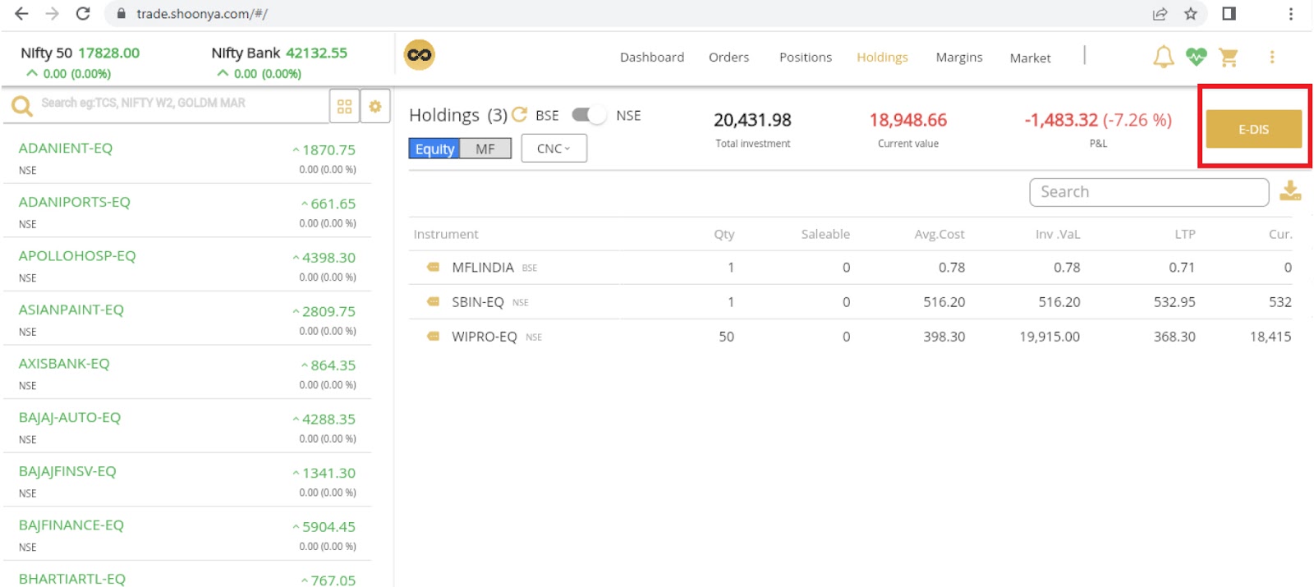Sort by Inv .VaL column header

(1058, 234)
